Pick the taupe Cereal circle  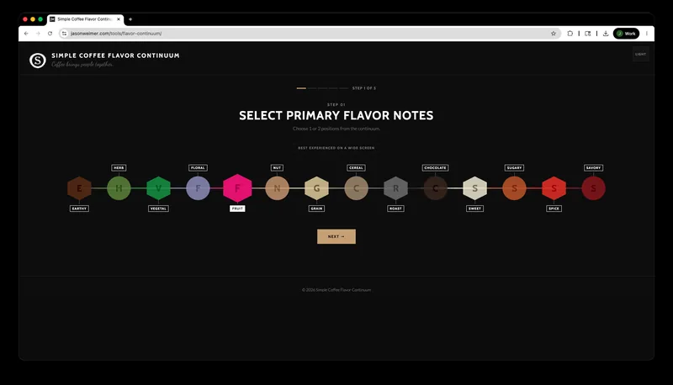(x=356, y=188)
